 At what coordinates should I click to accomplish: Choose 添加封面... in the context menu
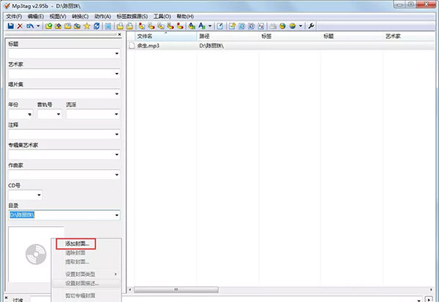click(x=77, y=244)
